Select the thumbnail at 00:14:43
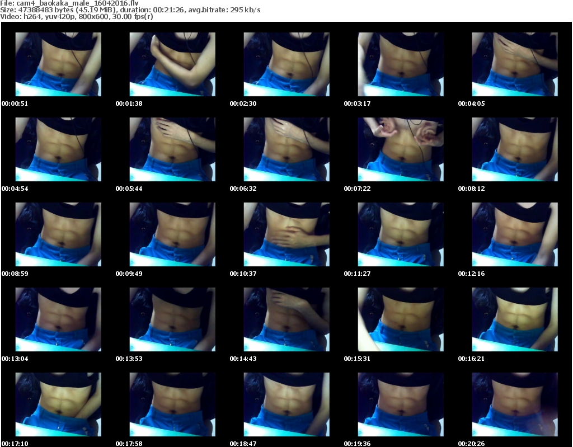 point(286,319)
